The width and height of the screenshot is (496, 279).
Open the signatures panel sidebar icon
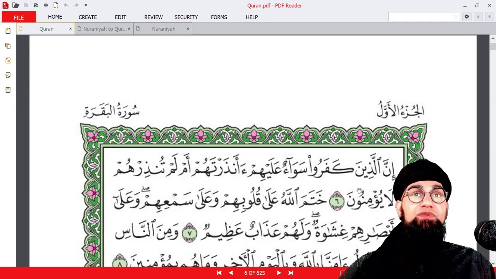pos(8,75)
